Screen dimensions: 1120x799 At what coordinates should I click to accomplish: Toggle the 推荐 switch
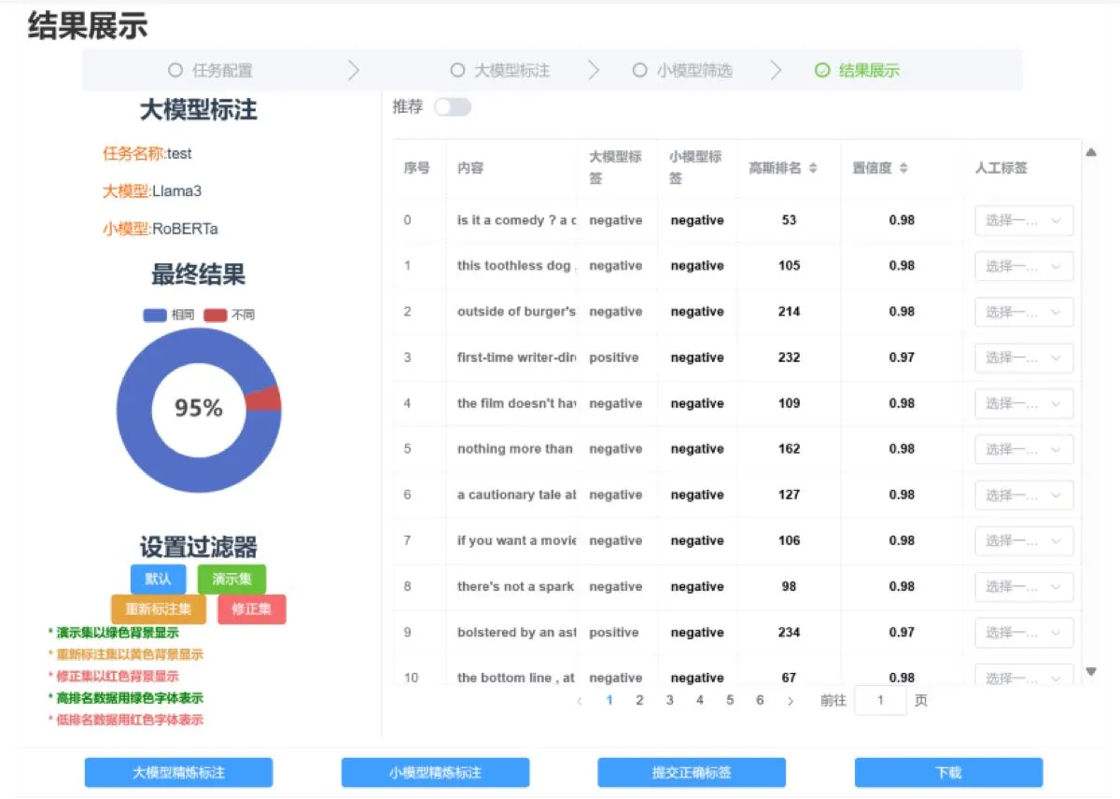pyautogui.click(x=453, y=107)
